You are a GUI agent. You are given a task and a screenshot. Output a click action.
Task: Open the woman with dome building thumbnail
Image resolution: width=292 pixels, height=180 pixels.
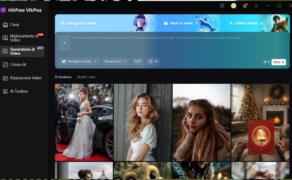tap(84, 171)
